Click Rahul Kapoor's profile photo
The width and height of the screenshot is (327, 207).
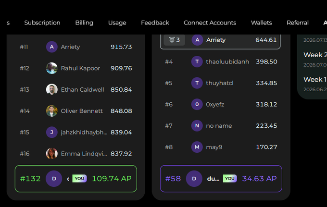[52, 68]
